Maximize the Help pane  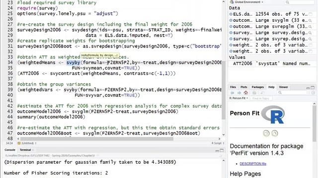coord(313,88)
